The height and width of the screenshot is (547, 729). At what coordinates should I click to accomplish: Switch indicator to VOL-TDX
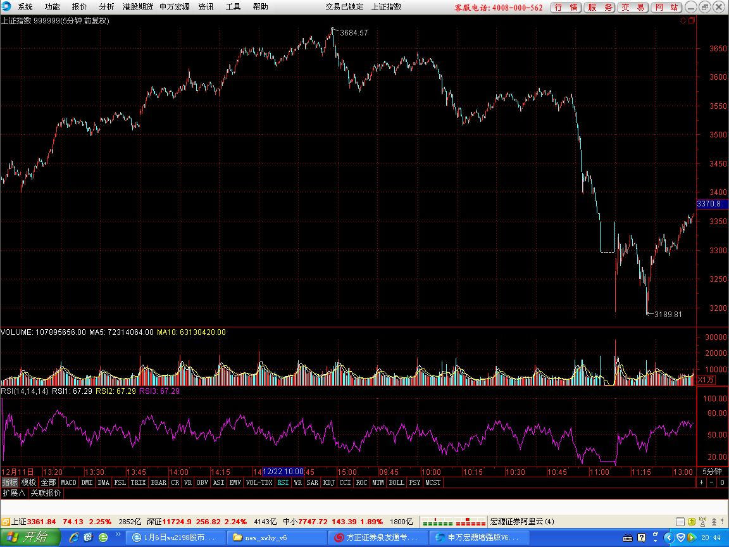pyautogui.click(x=259, y=482)
